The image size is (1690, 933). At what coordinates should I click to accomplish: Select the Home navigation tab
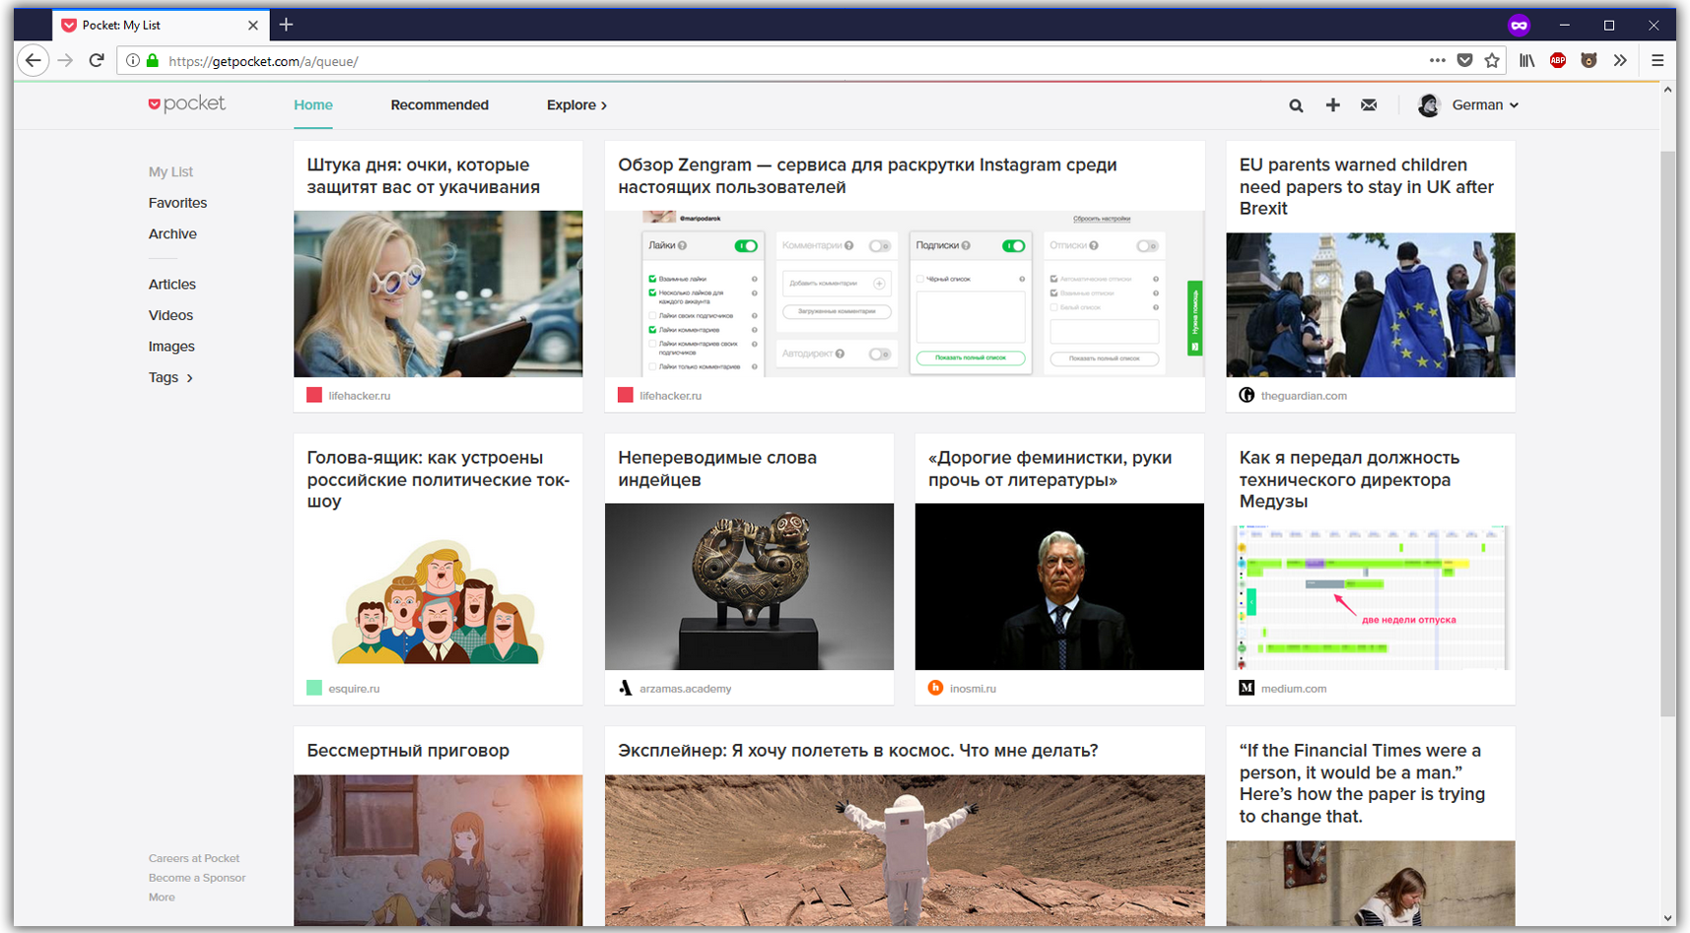(x=313, y=105)
